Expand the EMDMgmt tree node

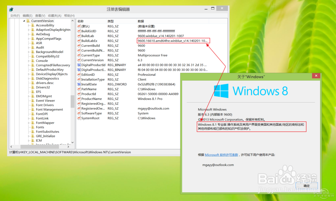tap(29, 96)
